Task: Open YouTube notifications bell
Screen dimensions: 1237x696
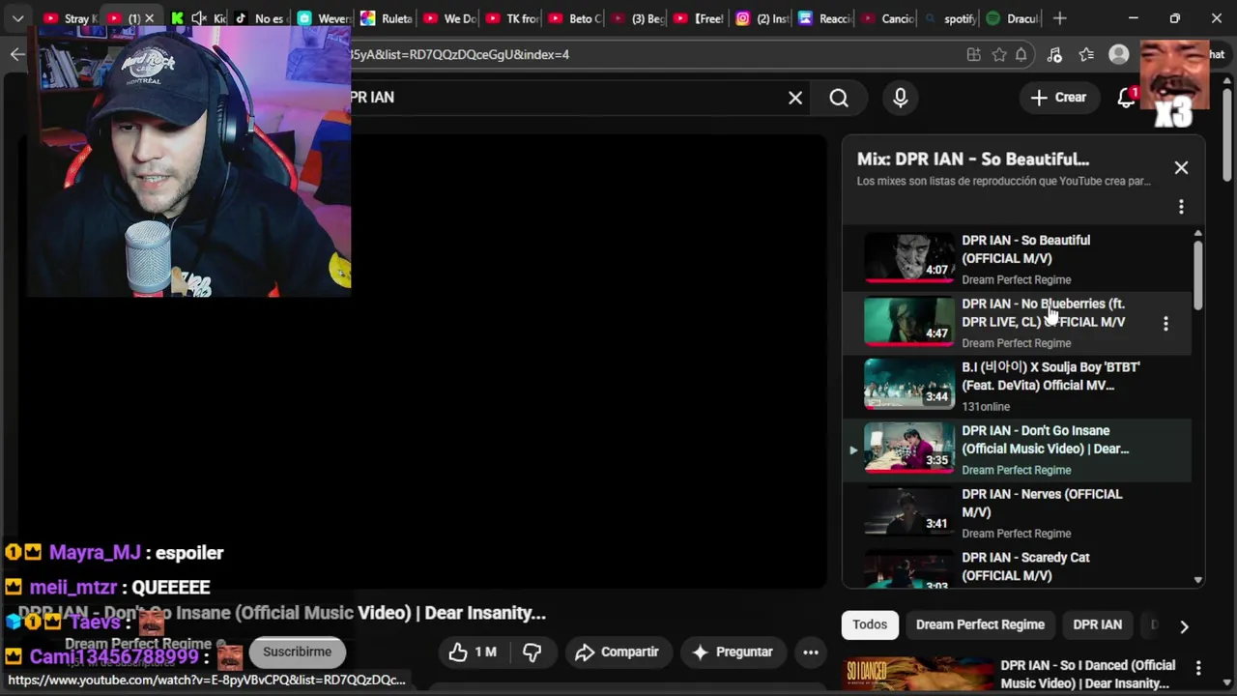Action: (1127, 98)
